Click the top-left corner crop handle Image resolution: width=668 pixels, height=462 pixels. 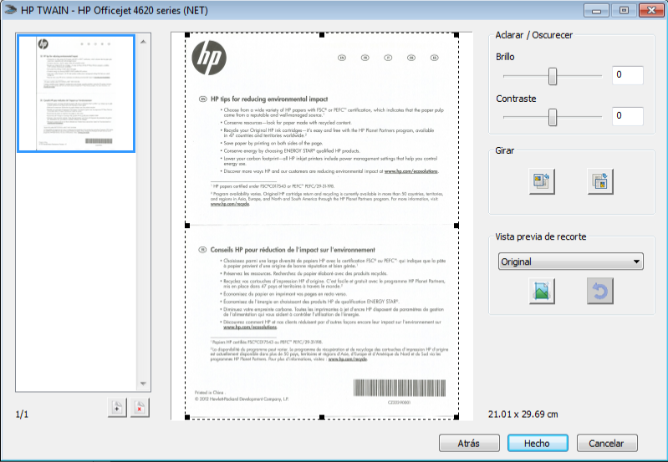pyautogui.click(x=187, y=35)
